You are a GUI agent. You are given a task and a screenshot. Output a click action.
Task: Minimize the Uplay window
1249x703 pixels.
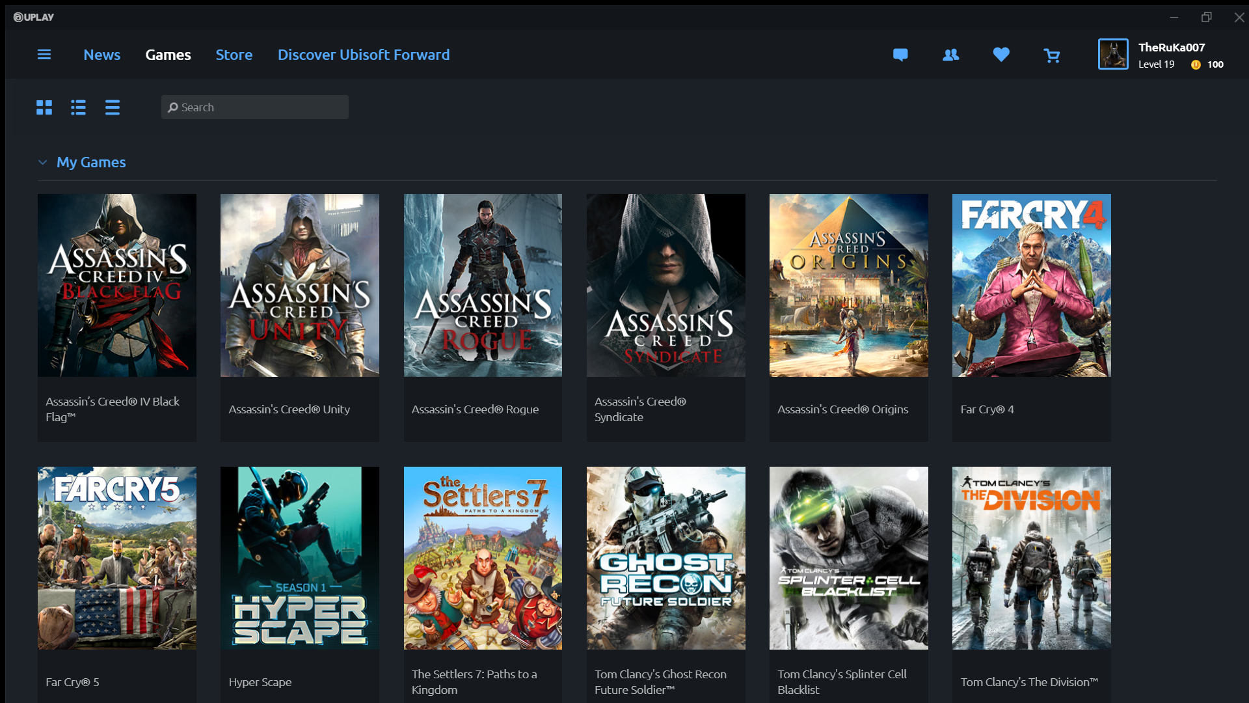tap(1174, 18)
